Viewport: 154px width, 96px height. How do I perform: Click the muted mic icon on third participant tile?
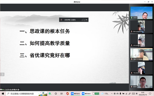coord(132,45)
